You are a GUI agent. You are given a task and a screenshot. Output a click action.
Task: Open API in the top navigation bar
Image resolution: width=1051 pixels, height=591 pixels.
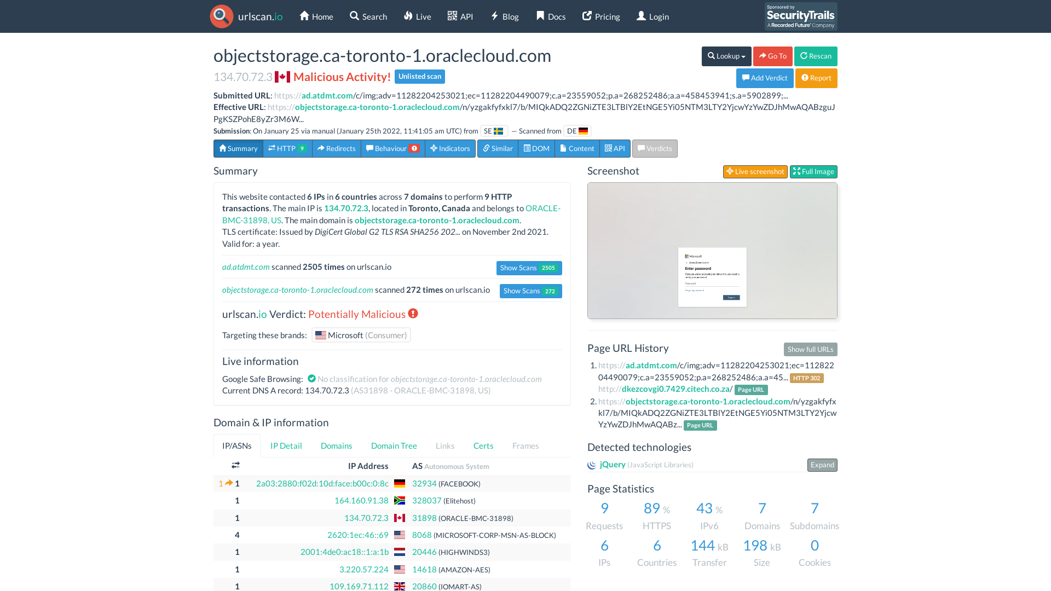[460, 16]
